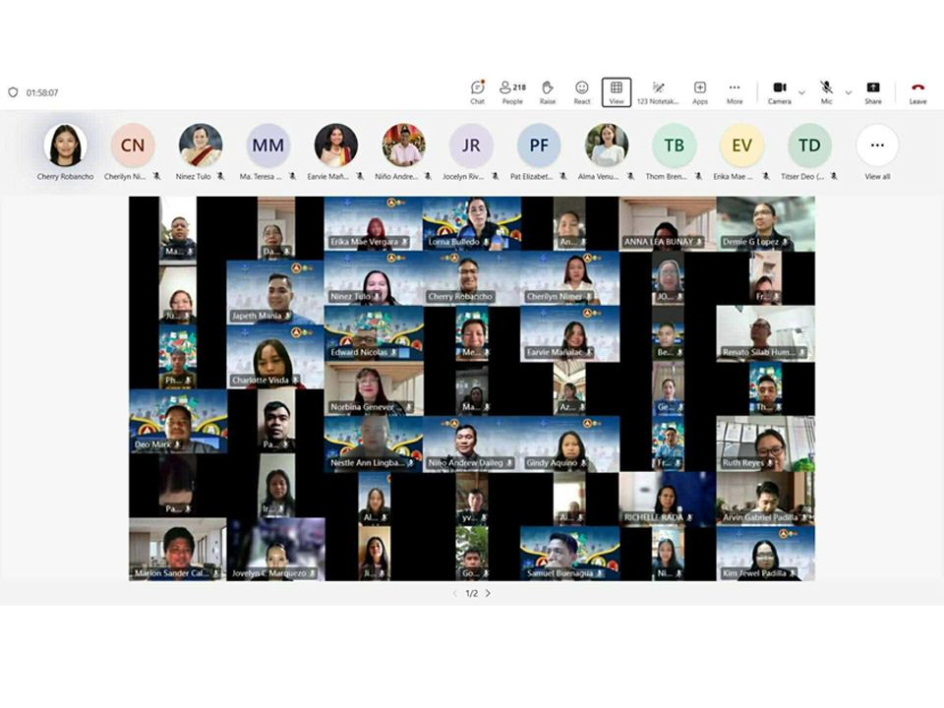Click View all participants button
Screen dimensions: 944x708
[877, 147]
